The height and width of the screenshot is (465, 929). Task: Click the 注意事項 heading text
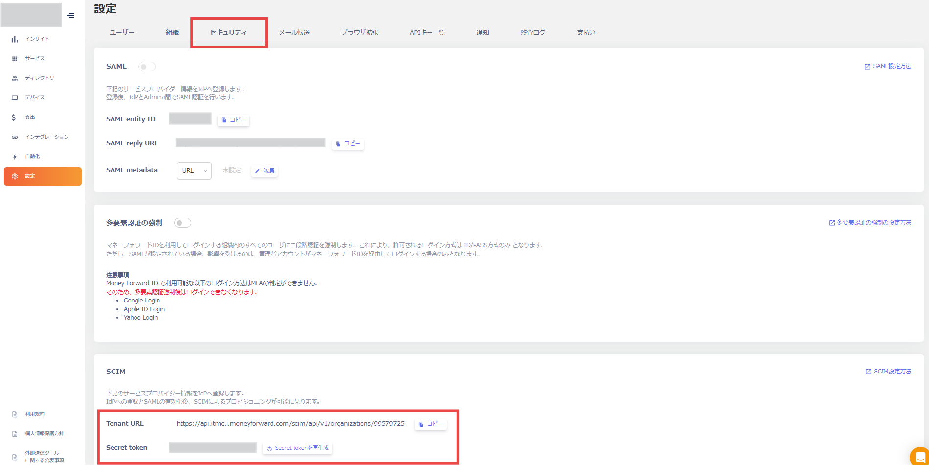(x=117, y=275)
